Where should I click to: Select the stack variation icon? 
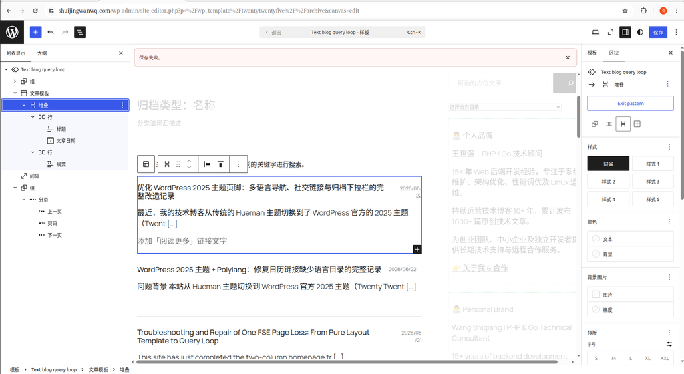tap(623, 124)
